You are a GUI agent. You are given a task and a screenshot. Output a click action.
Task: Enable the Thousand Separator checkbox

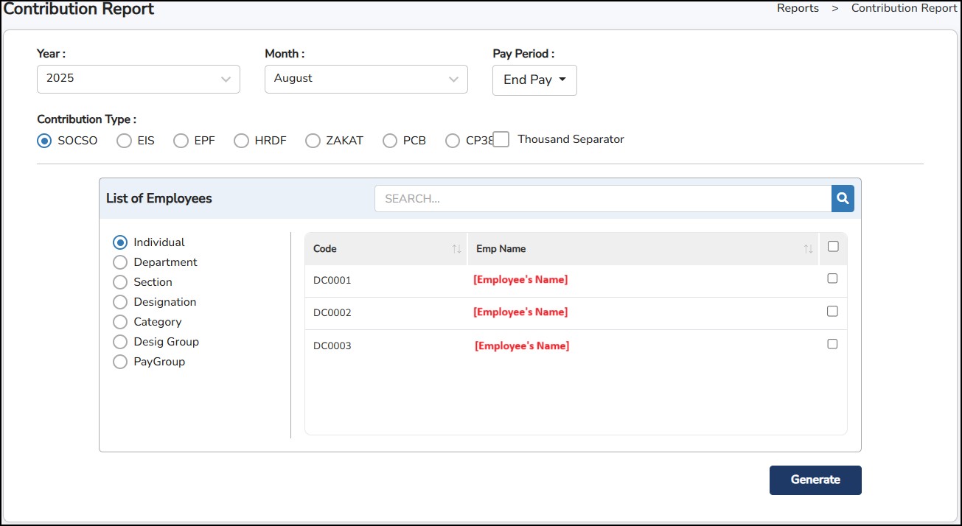(x=501, y=139)
